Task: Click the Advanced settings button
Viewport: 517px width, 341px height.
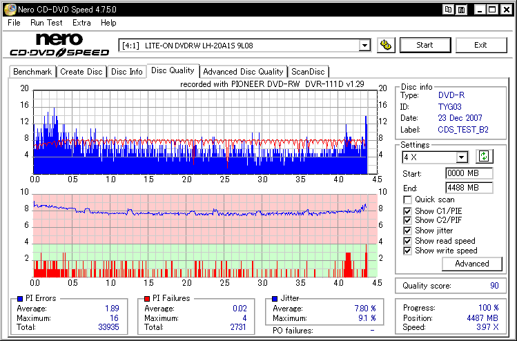Action: coord(471,264)
